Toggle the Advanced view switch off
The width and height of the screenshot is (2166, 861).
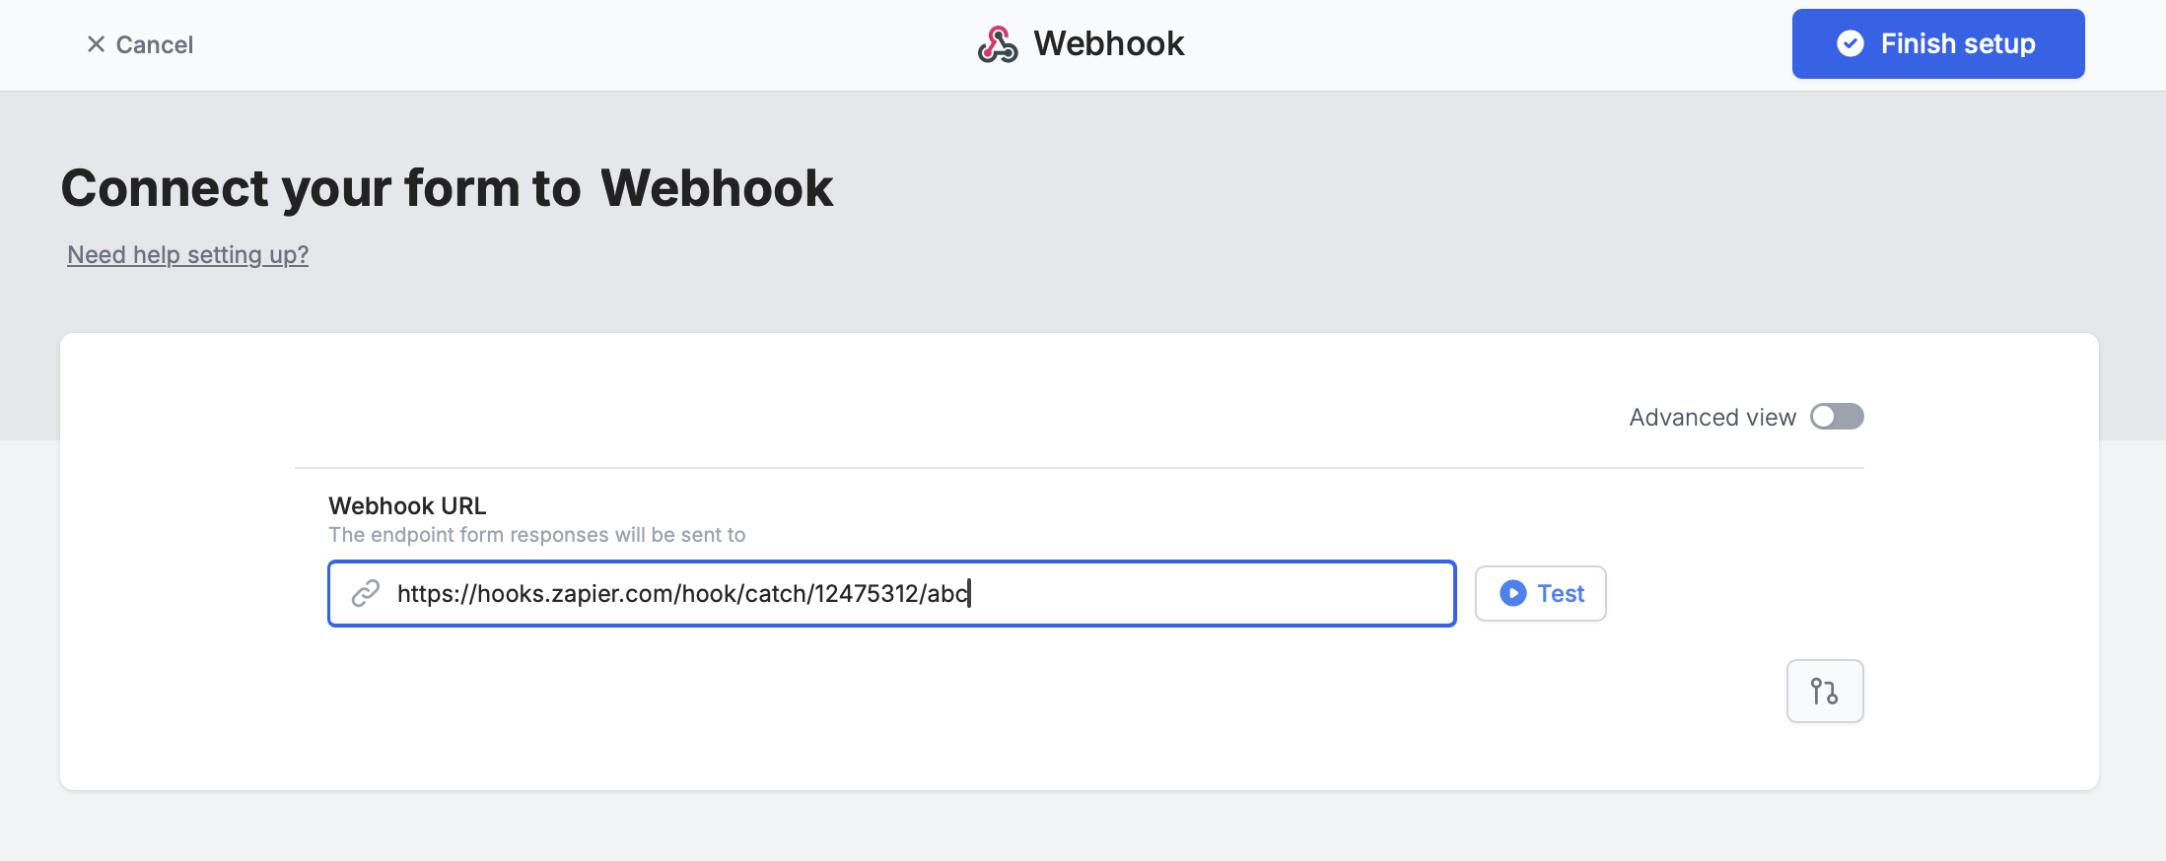coord(1836,417)
